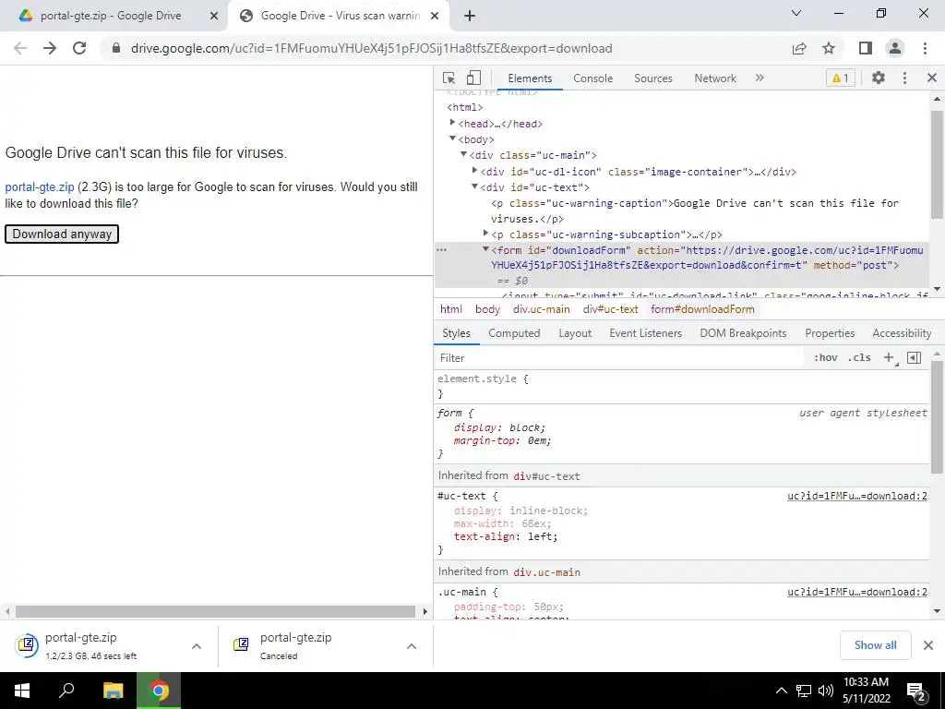Toggle the device toolbar icon

[x=473, y=78]
